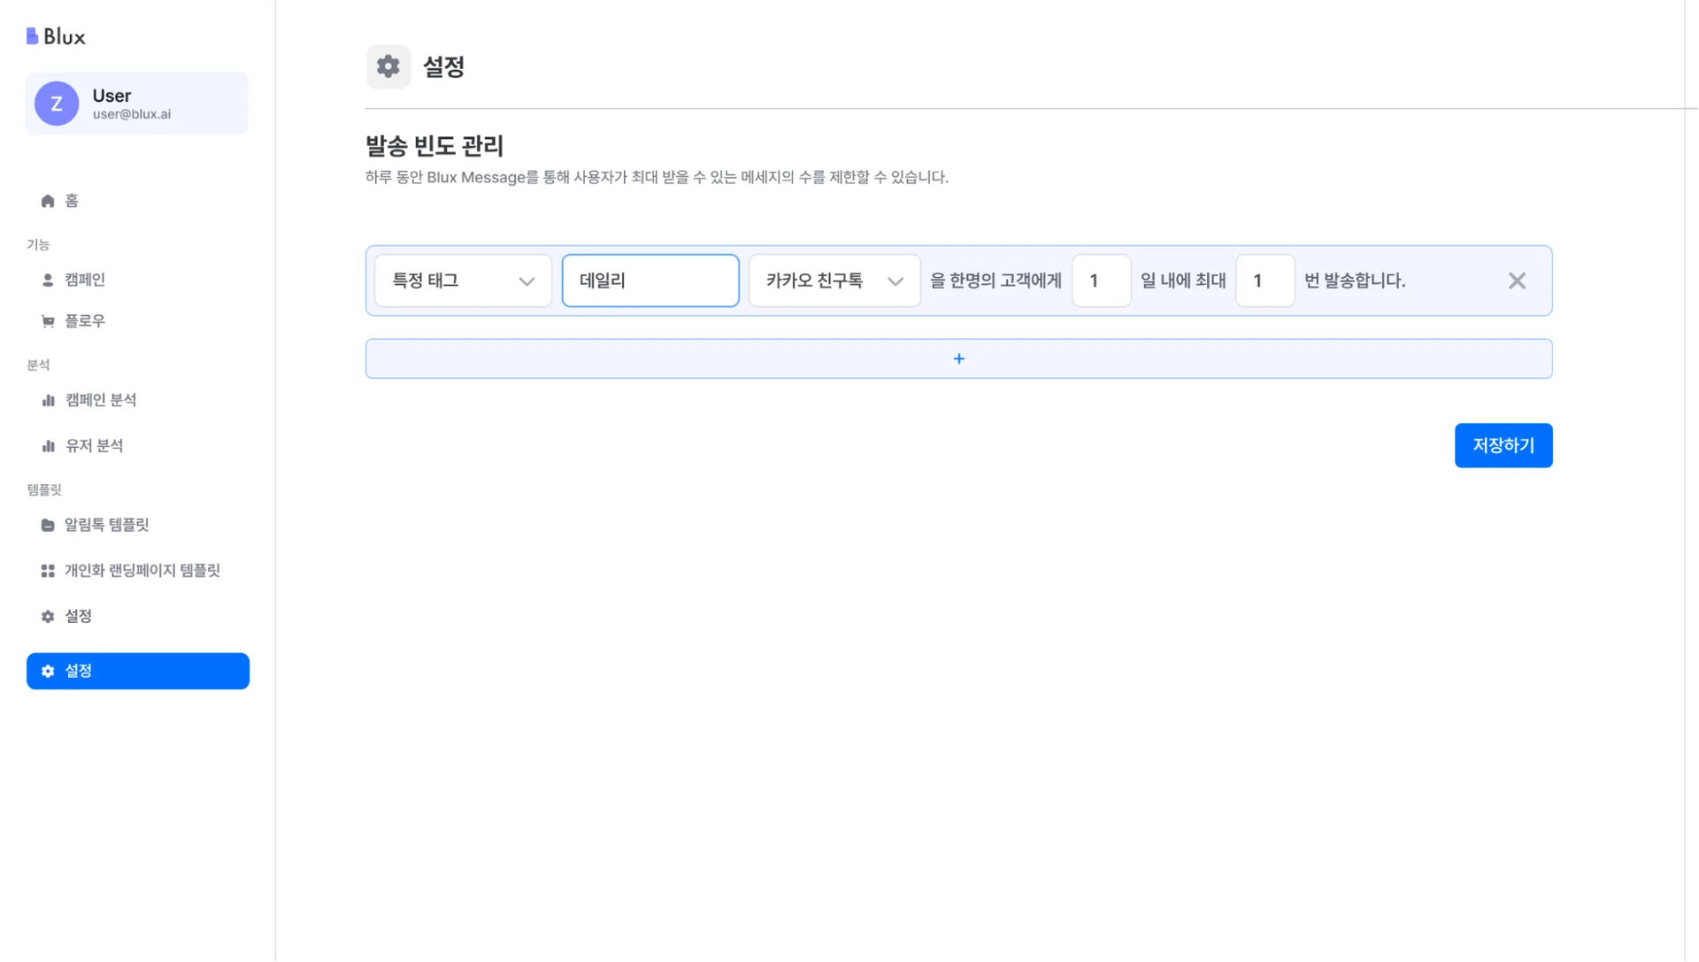Expand the chevron next to 특정 태그
Screen dimensions: 1699x962
click(x=527, y=281)
